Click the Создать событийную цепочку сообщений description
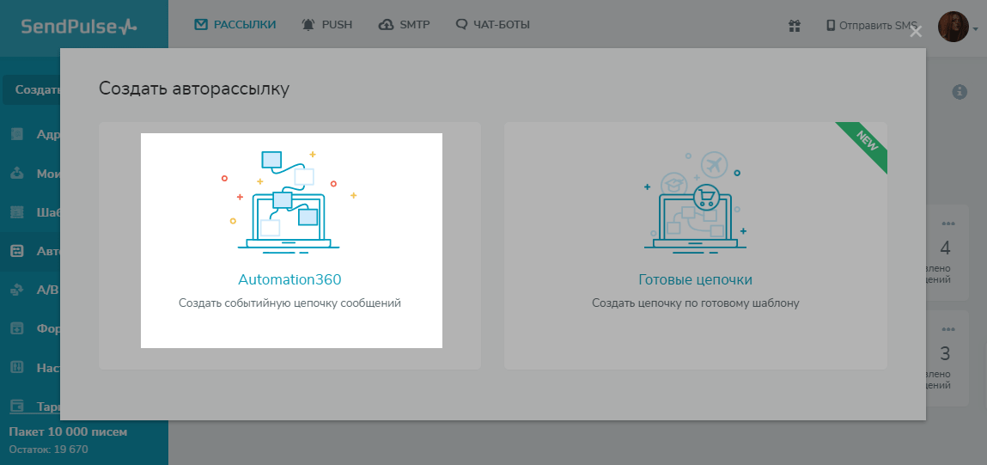Viewport: 987px width, 465px height. pos(289,303)
